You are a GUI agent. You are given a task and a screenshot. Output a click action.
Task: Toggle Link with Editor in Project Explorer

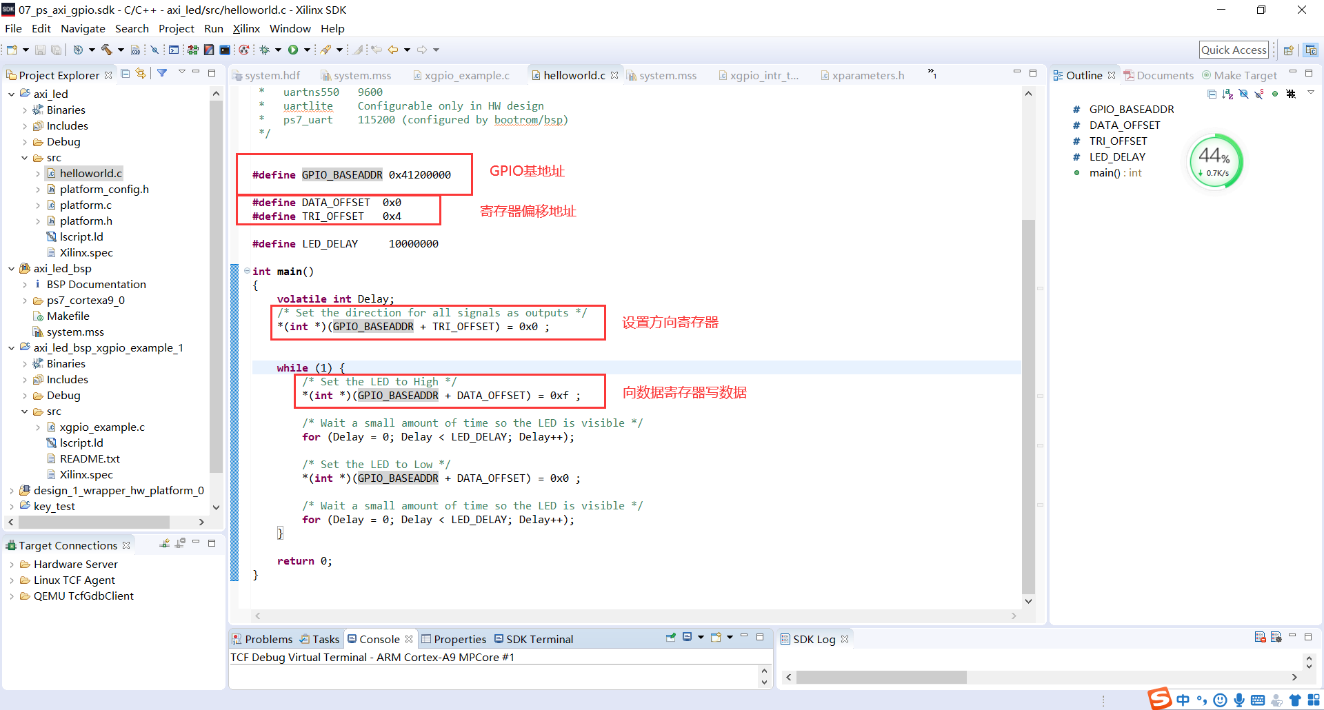click(x=141, y=73)
